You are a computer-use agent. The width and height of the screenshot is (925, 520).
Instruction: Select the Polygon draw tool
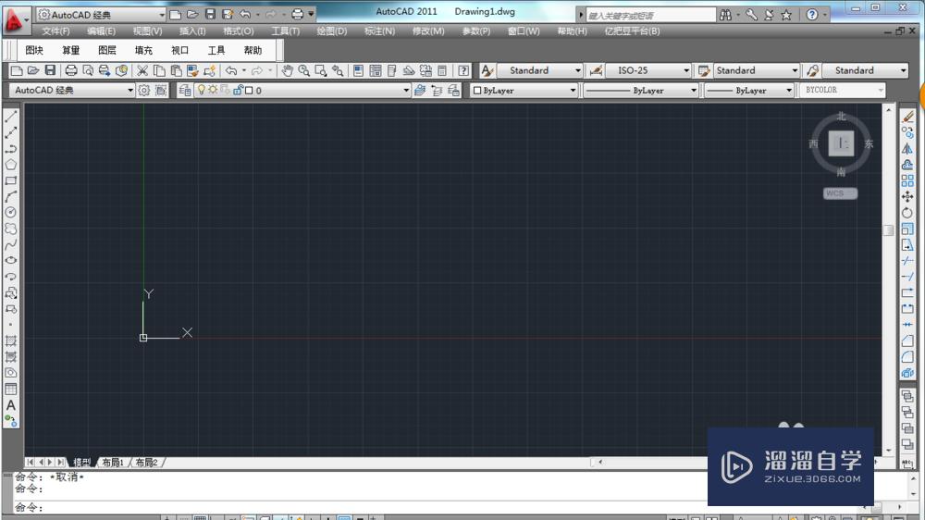[10, 165]
